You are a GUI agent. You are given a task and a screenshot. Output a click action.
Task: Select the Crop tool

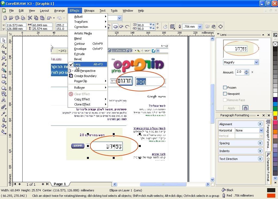coord(4,52)
